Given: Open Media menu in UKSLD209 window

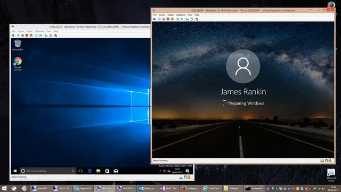Looking at the screenshot, I should click(170, 15).
